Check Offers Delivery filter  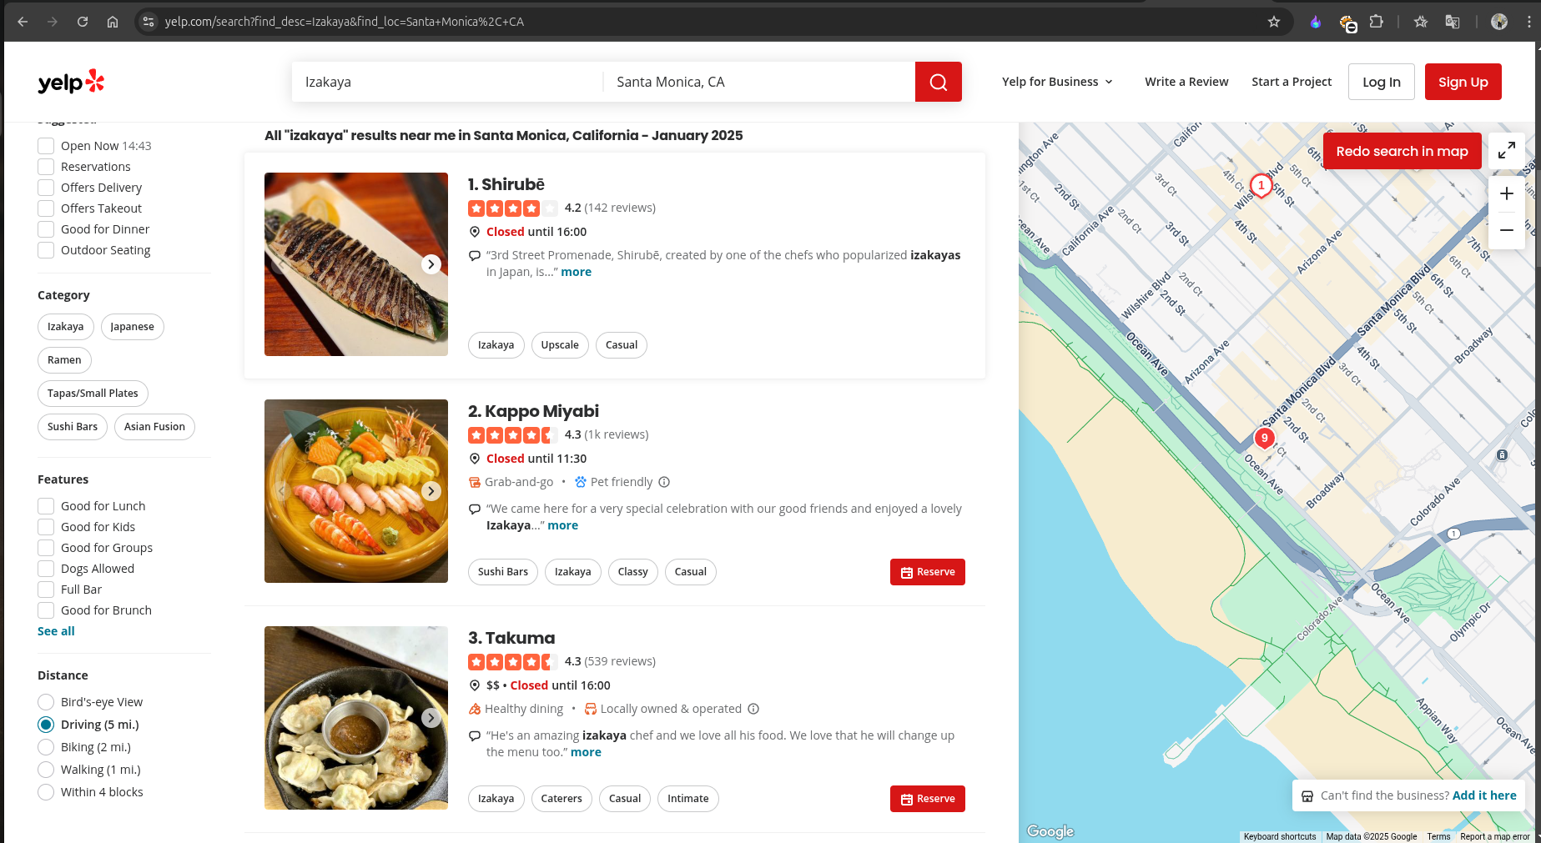pos(46,188)
